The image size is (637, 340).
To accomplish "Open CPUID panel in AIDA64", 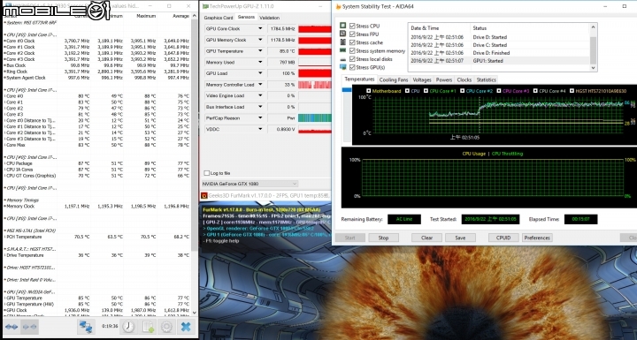I will pos(503,238).
